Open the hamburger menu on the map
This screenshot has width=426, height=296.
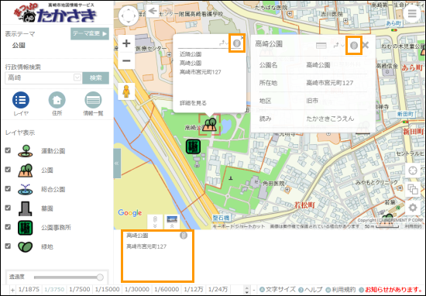(412, 13)
